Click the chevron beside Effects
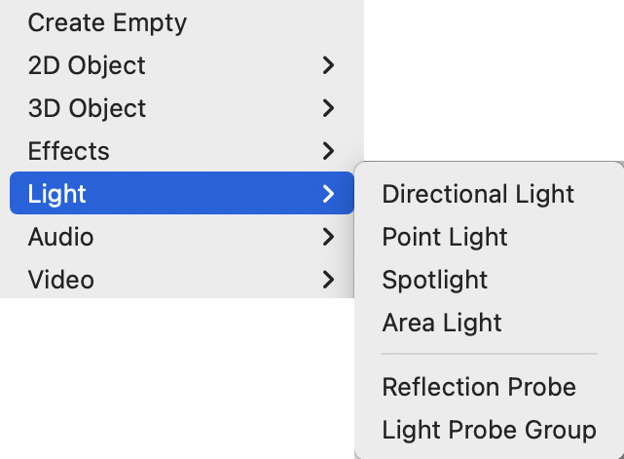624x459 pixels. point(328,151)
